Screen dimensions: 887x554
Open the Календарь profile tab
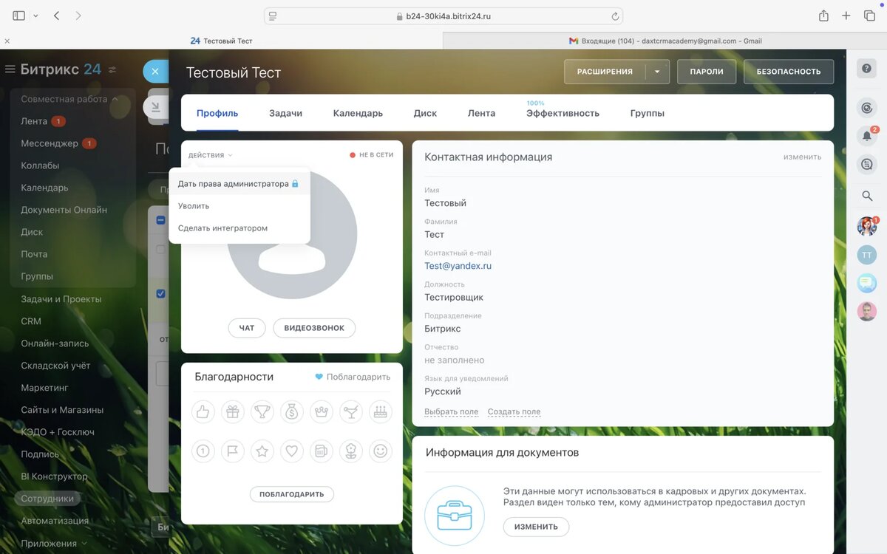click(x=358, y=113)
